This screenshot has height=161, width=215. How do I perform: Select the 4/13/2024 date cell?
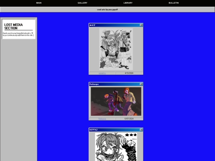(129, 73)
